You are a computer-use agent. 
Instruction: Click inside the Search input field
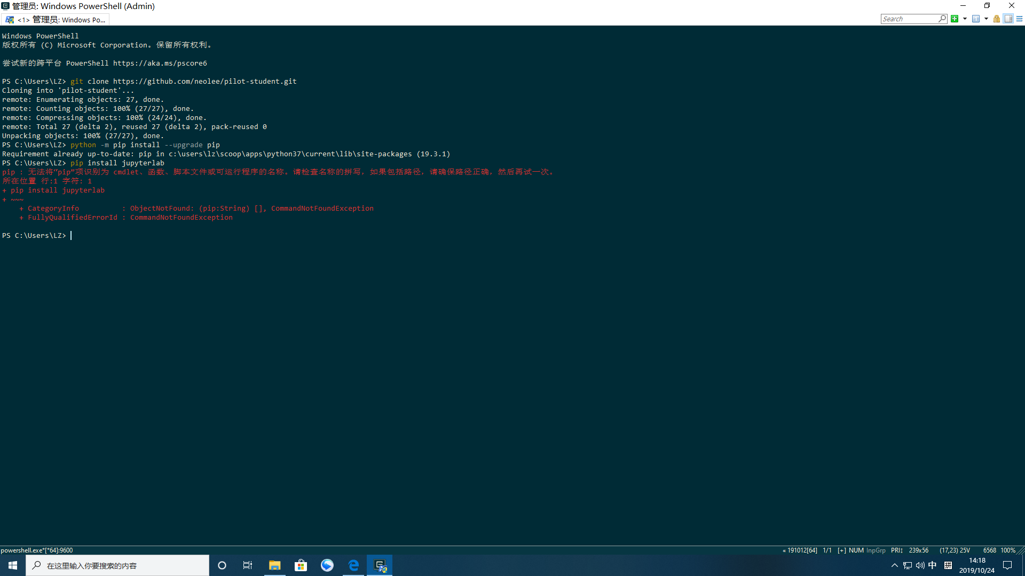point(908,18)
